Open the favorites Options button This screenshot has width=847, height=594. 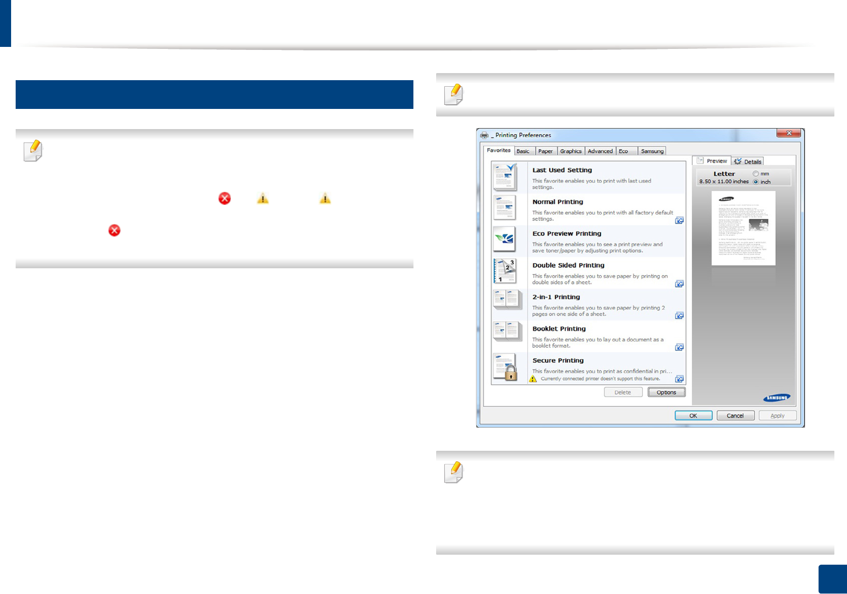pos(666,392)
